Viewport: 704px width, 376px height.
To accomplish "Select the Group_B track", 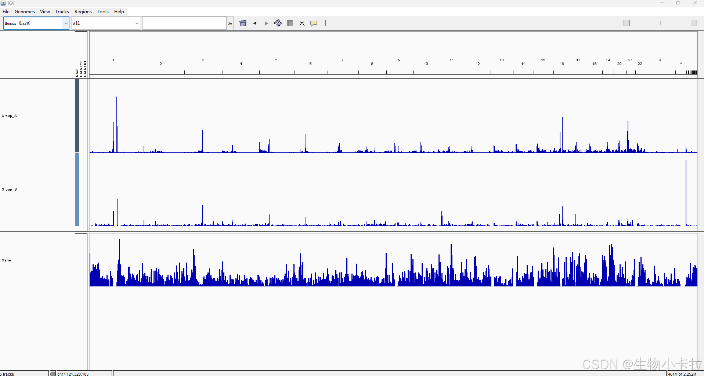I will click(9, 189).
